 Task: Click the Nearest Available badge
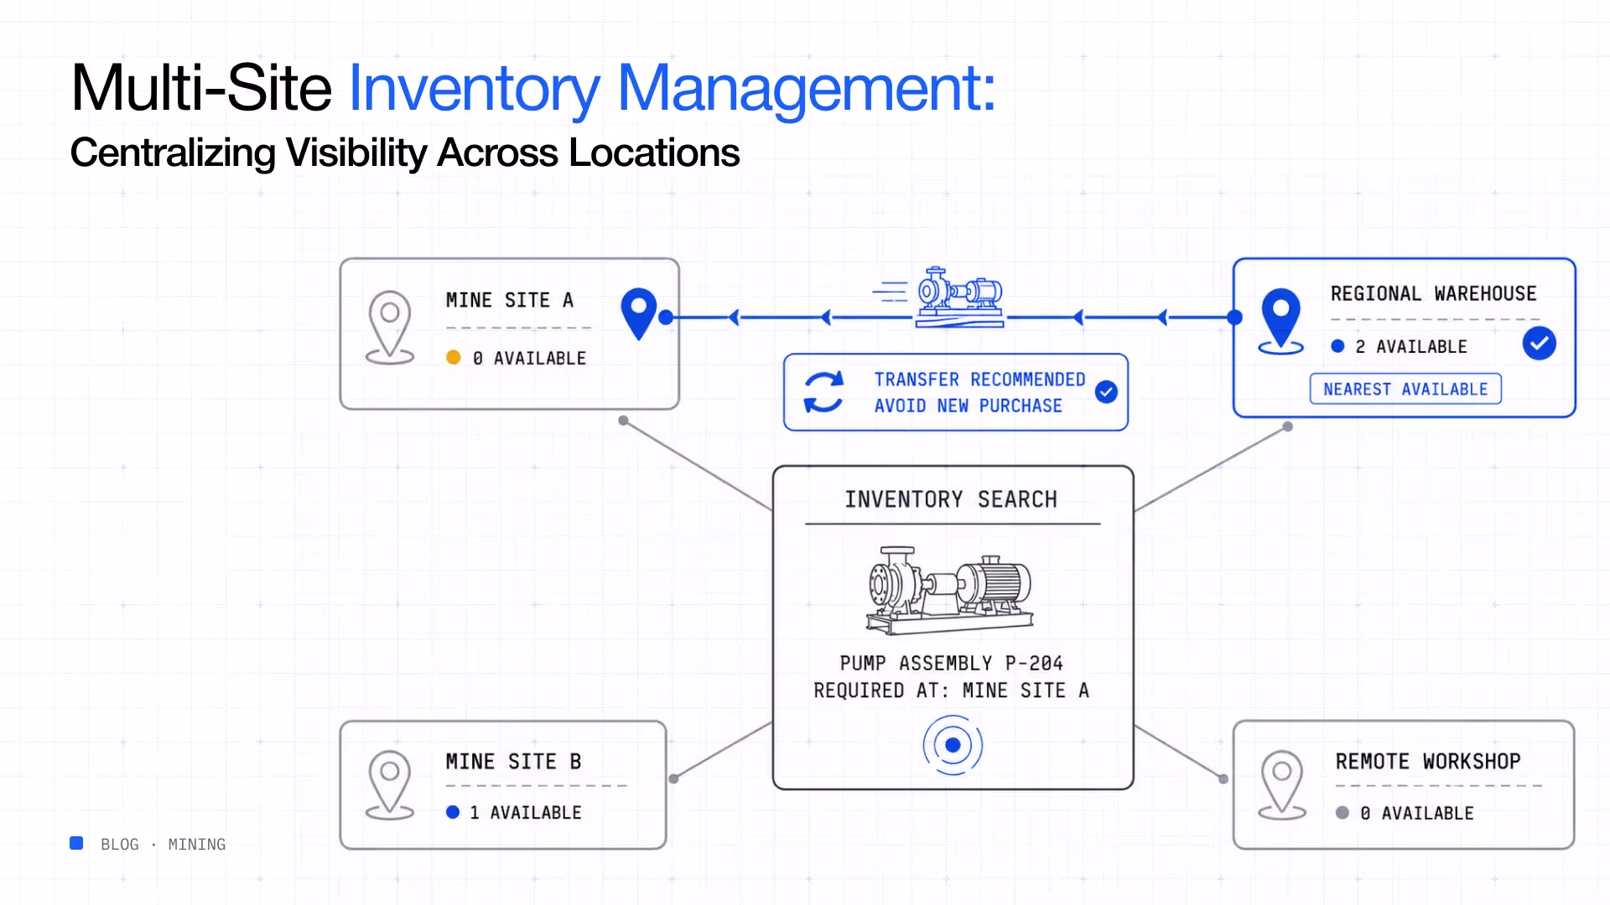tap(1405, 389)
